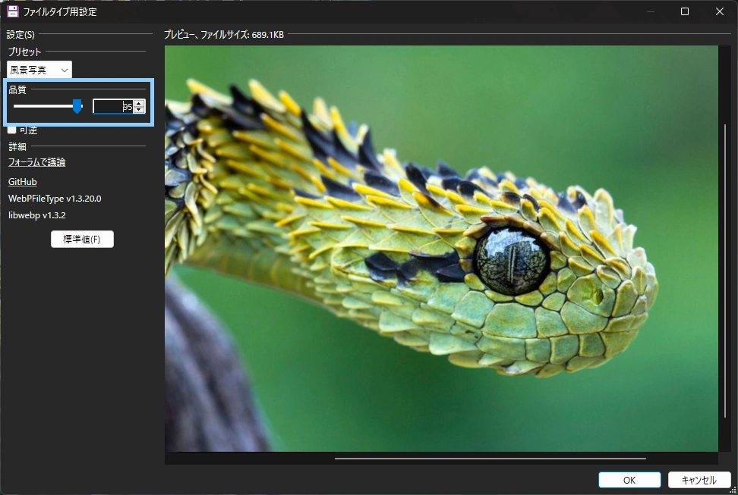
Task: Increase quality with the up stepper arrow
Action: coord(139,103)
